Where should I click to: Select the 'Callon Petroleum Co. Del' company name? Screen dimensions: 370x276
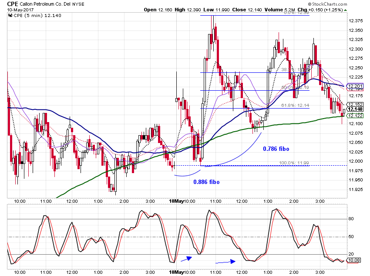tap(45, 4)
